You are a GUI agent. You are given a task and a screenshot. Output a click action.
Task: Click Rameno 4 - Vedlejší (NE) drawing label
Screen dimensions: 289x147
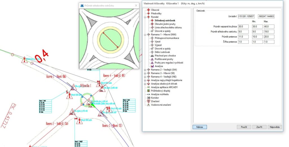[x=114, y=75]
